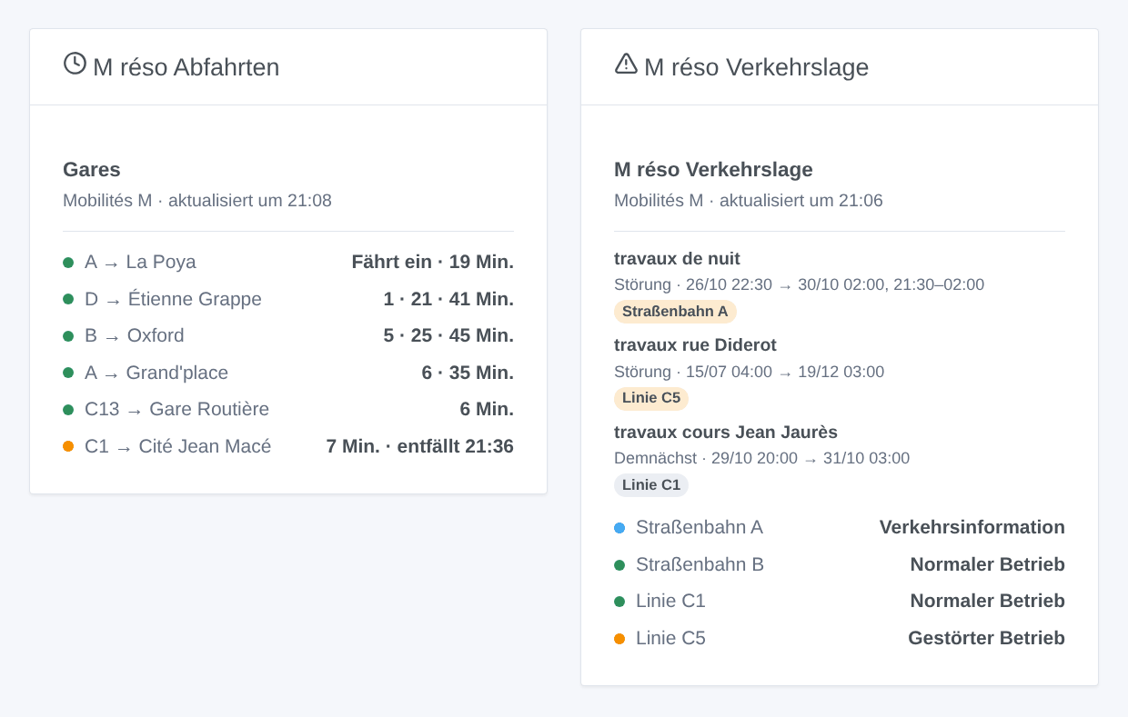Click the '1 · 21 · 41 Min.' times

click(x=448, y=300)
